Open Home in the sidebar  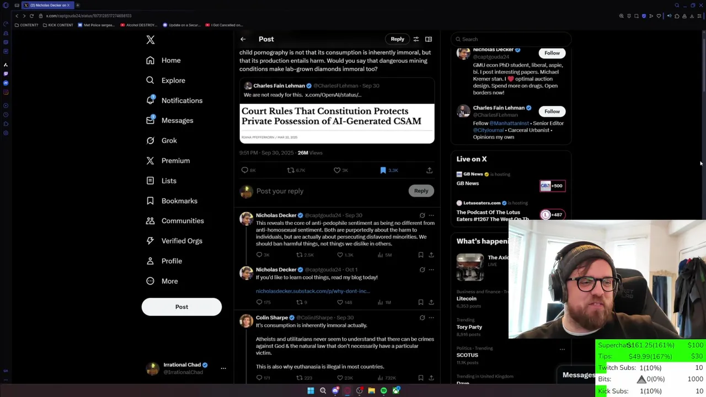163,60
